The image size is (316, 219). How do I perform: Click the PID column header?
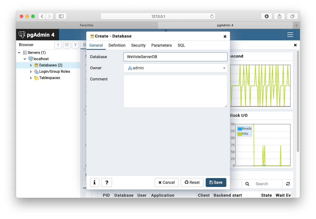coord(106,195)
